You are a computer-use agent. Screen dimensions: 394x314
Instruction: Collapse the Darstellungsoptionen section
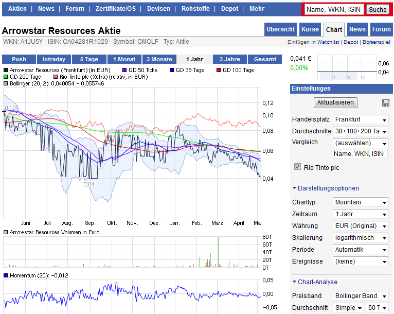326,188
